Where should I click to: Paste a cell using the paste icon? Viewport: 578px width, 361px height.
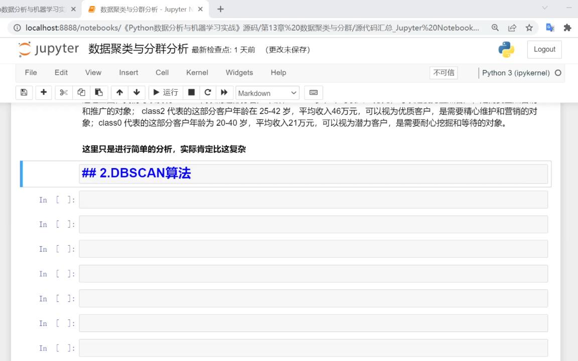(98, 92)
